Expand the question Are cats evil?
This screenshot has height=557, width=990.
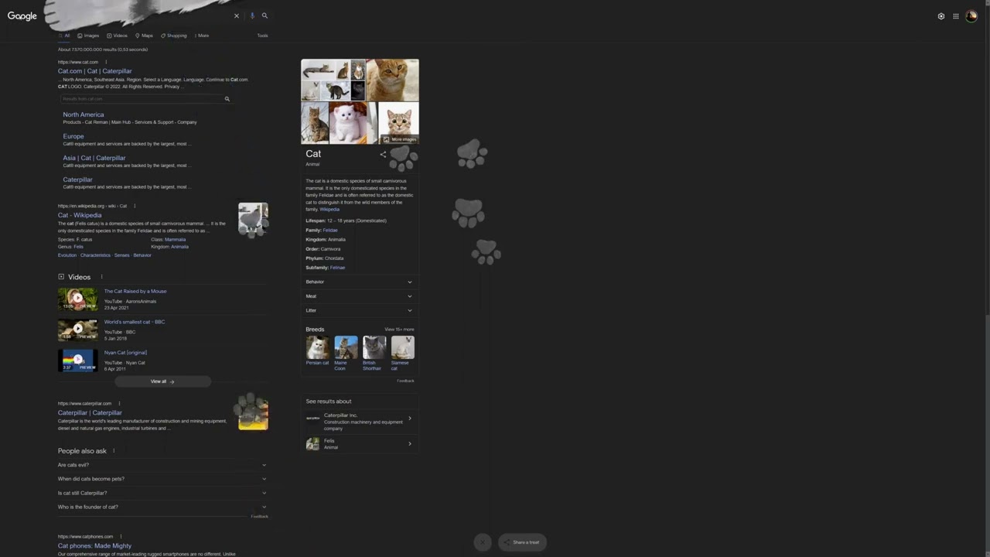(x=162, y=465)
